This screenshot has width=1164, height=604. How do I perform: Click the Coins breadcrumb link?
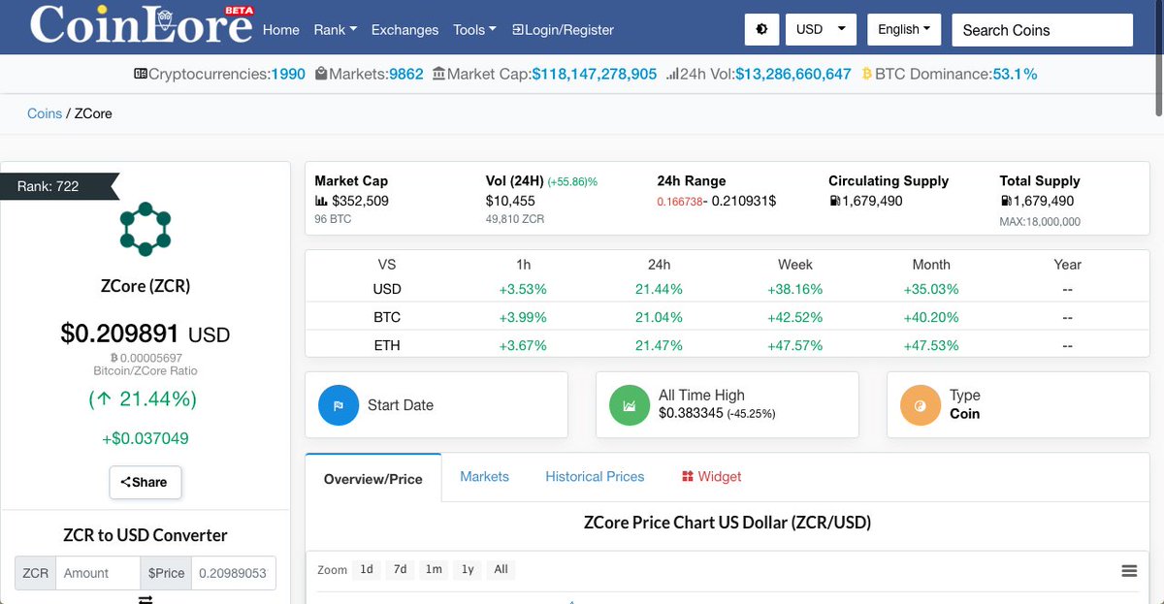(x=45, y=113)
